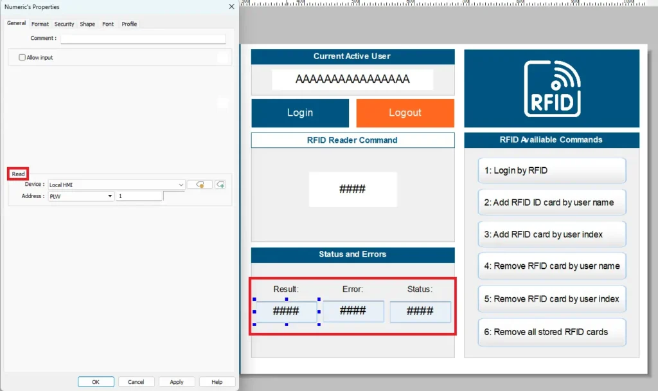Open the Font tab
The width and height of the screenshot is (658, 391).
pos(107,24)
